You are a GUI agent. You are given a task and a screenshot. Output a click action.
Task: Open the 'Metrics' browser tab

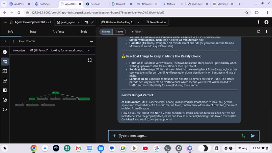pos(172,4)
